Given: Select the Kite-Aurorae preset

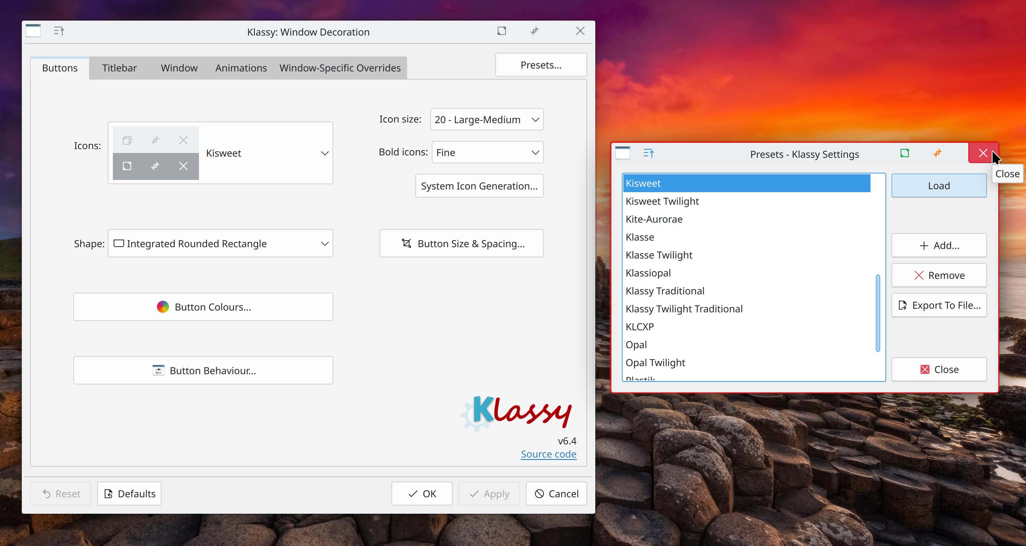Looking at the screenshot, I should click(x=746, y=219).
